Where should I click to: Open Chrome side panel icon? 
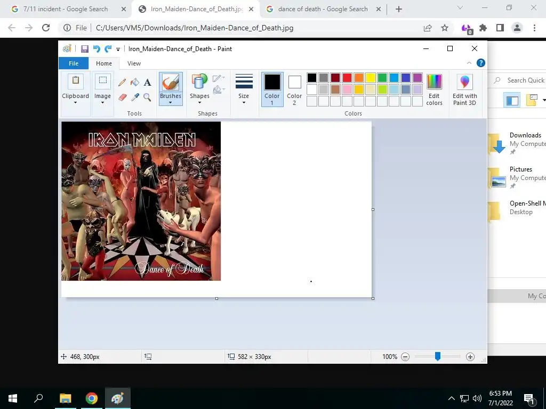[500, 28]
